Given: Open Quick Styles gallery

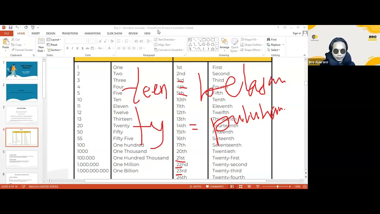Looking at the screenshot, I should coord(235,45).
